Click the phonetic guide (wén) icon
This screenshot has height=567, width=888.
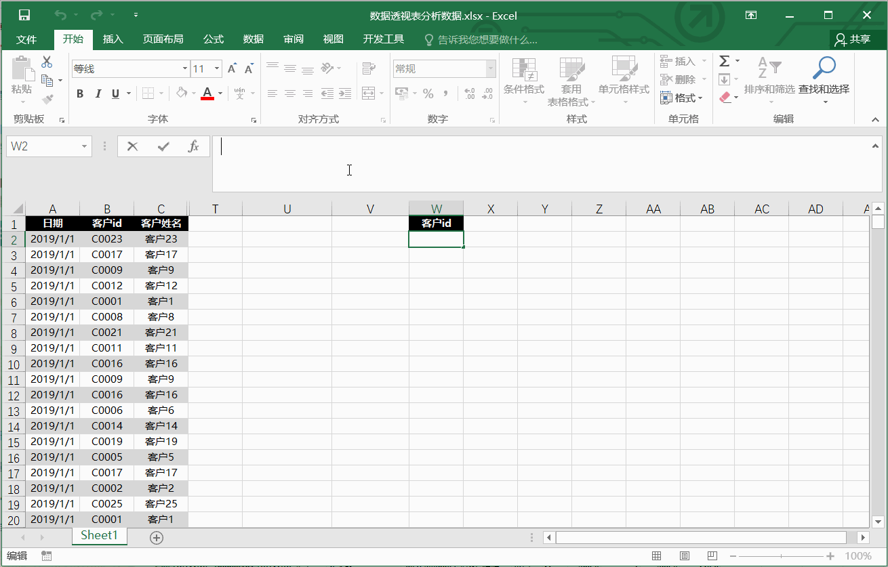pyautogui.click(x=239, y=93)
